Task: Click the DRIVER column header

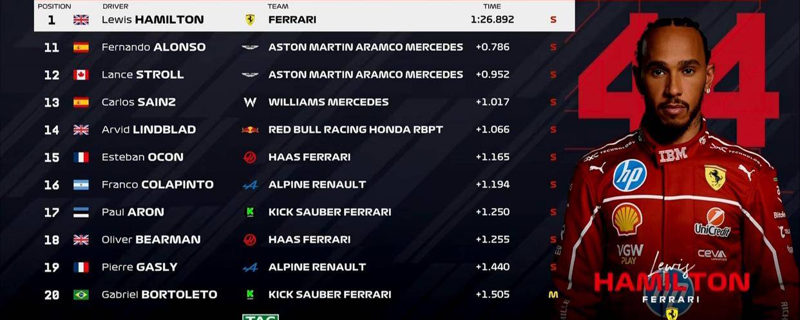Action: (x=115, y=6)
